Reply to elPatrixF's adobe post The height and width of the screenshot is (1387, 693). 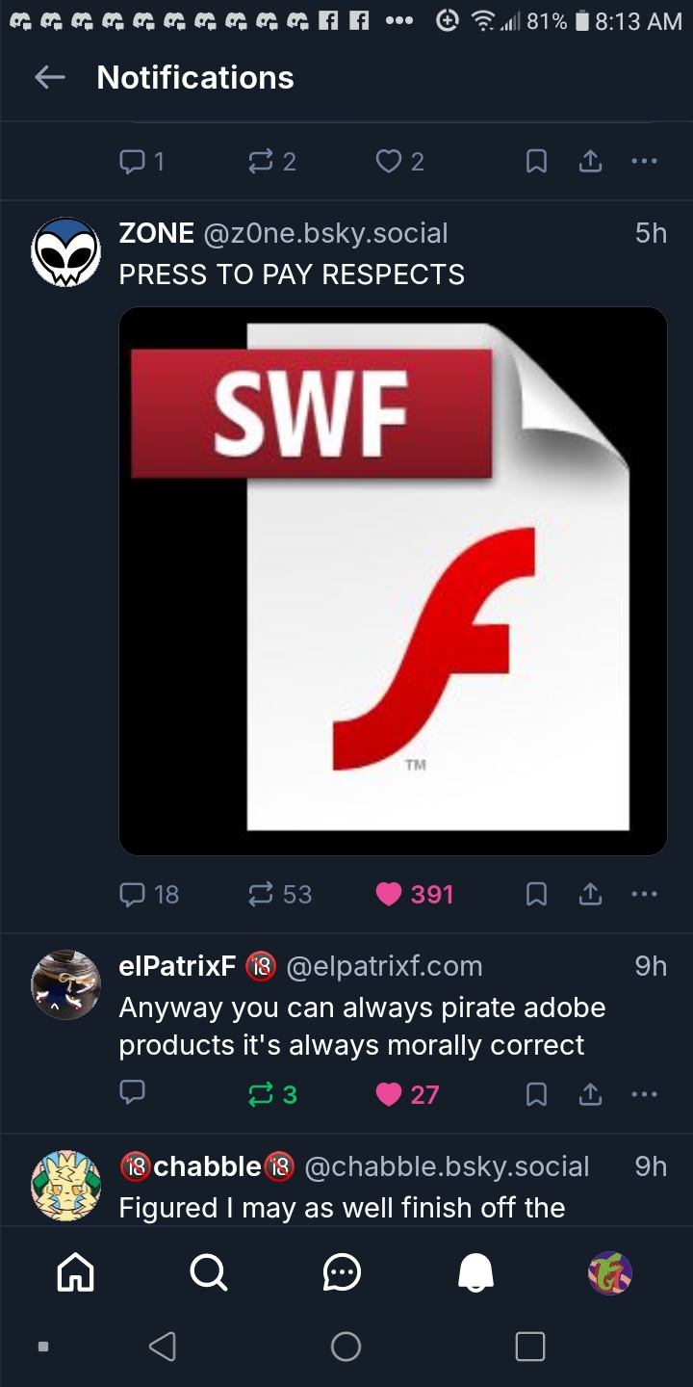coord(133,1094)
